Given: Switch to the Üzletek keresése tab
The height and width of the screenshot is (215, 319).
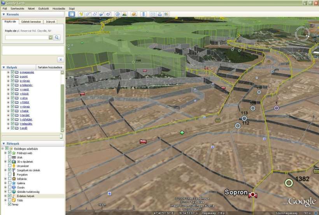Looking at the screenshot, I should tap(31, 21).
